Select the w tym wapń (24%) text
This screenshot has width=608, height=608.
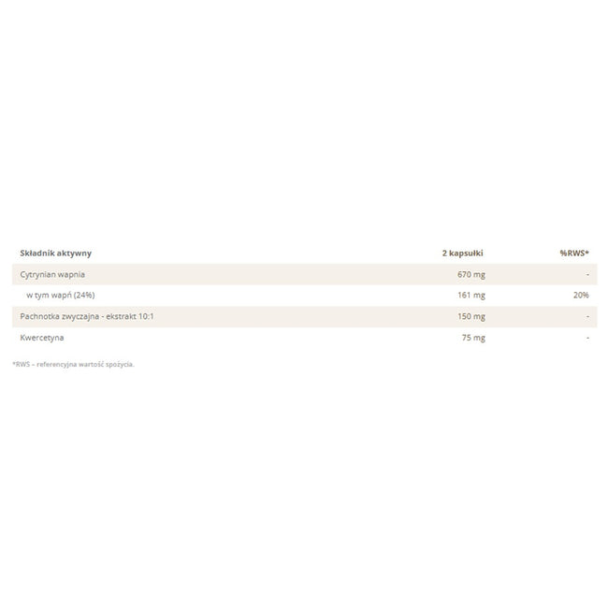click(x=61, y=295)
